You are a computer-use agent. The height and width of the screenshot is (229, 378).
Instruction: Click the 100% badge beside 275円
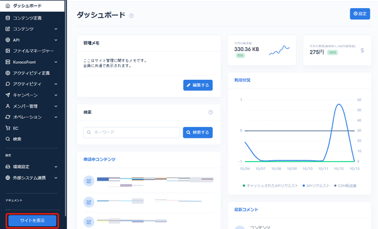click(x=332, y=52)
